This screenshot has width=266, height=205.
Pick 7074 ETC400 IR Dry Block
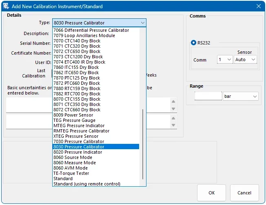tap(79, 62)
